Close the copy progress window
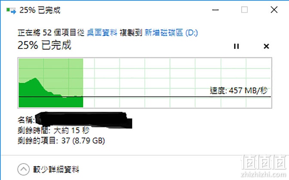289x180 pixels. click(274, 10)
